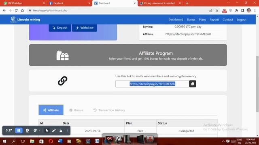Viewport: 259px width, 145px height.
Task: Bookmark this page with the star icon
Action: coord(217,10)
